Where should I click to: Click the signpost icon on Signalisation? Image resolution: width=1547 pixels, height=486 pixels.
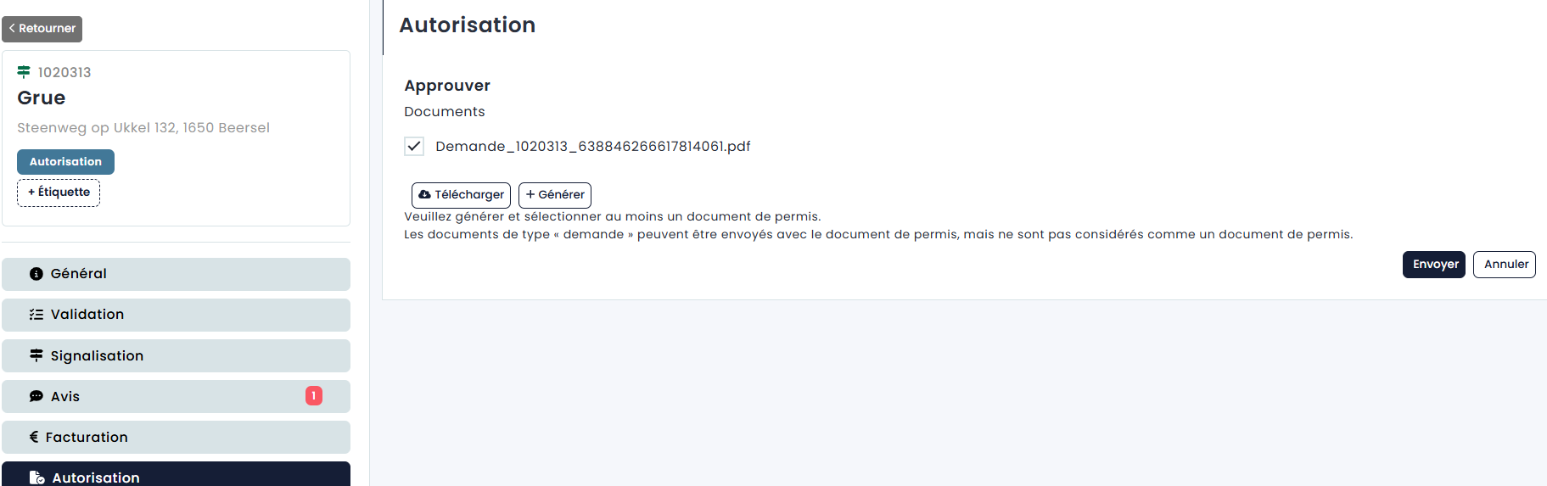click(36, 355)
